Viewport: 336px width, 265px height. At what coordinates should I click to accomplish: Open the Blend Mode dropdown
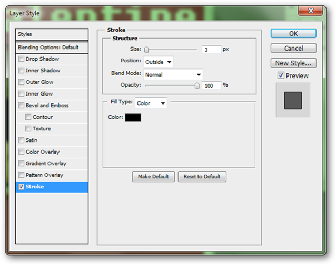click(x=173, y=74)
